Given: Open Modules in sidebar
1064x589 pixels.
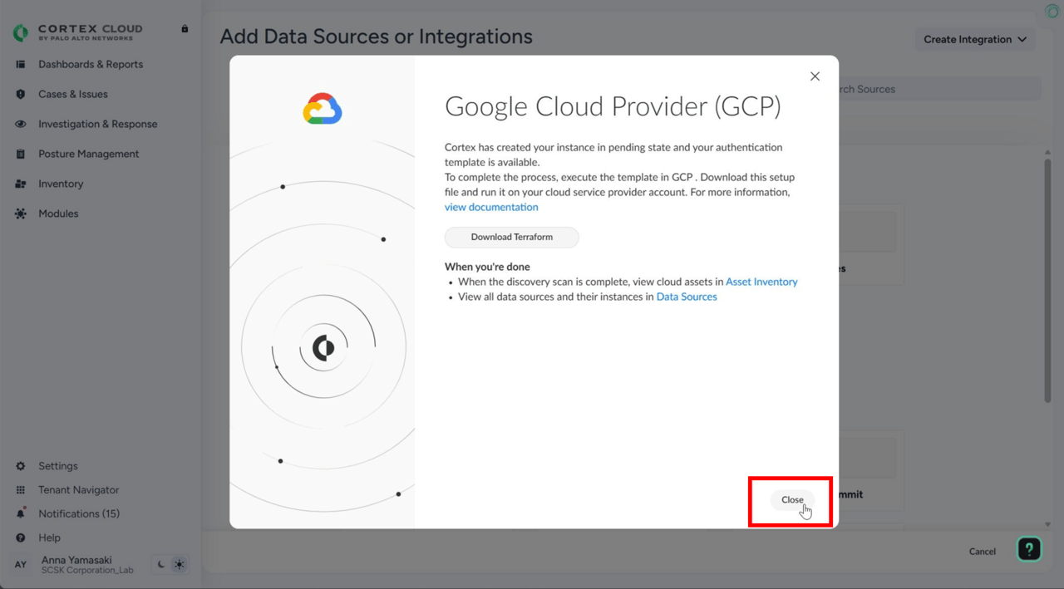Looking at the screenshot, I should pos(58,214).
